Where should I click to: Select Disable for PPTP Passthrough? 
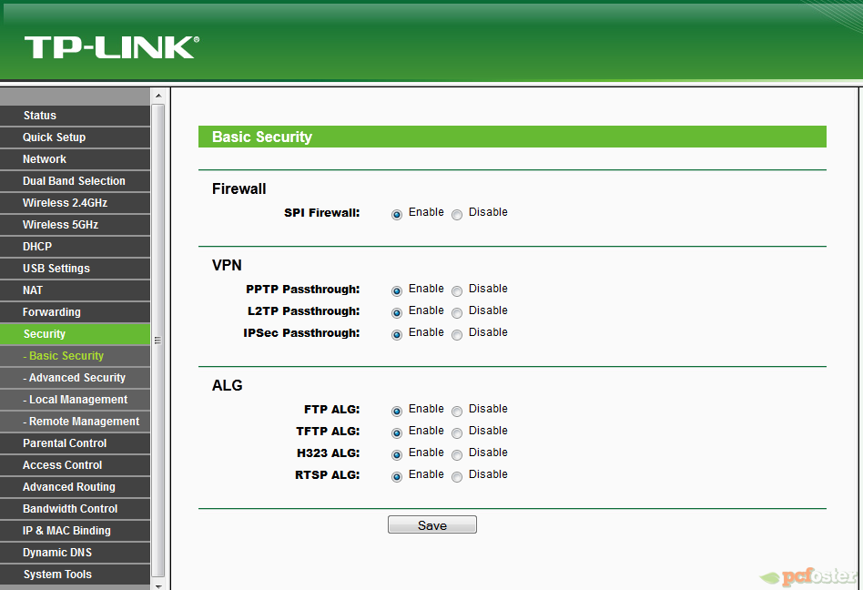457,291
